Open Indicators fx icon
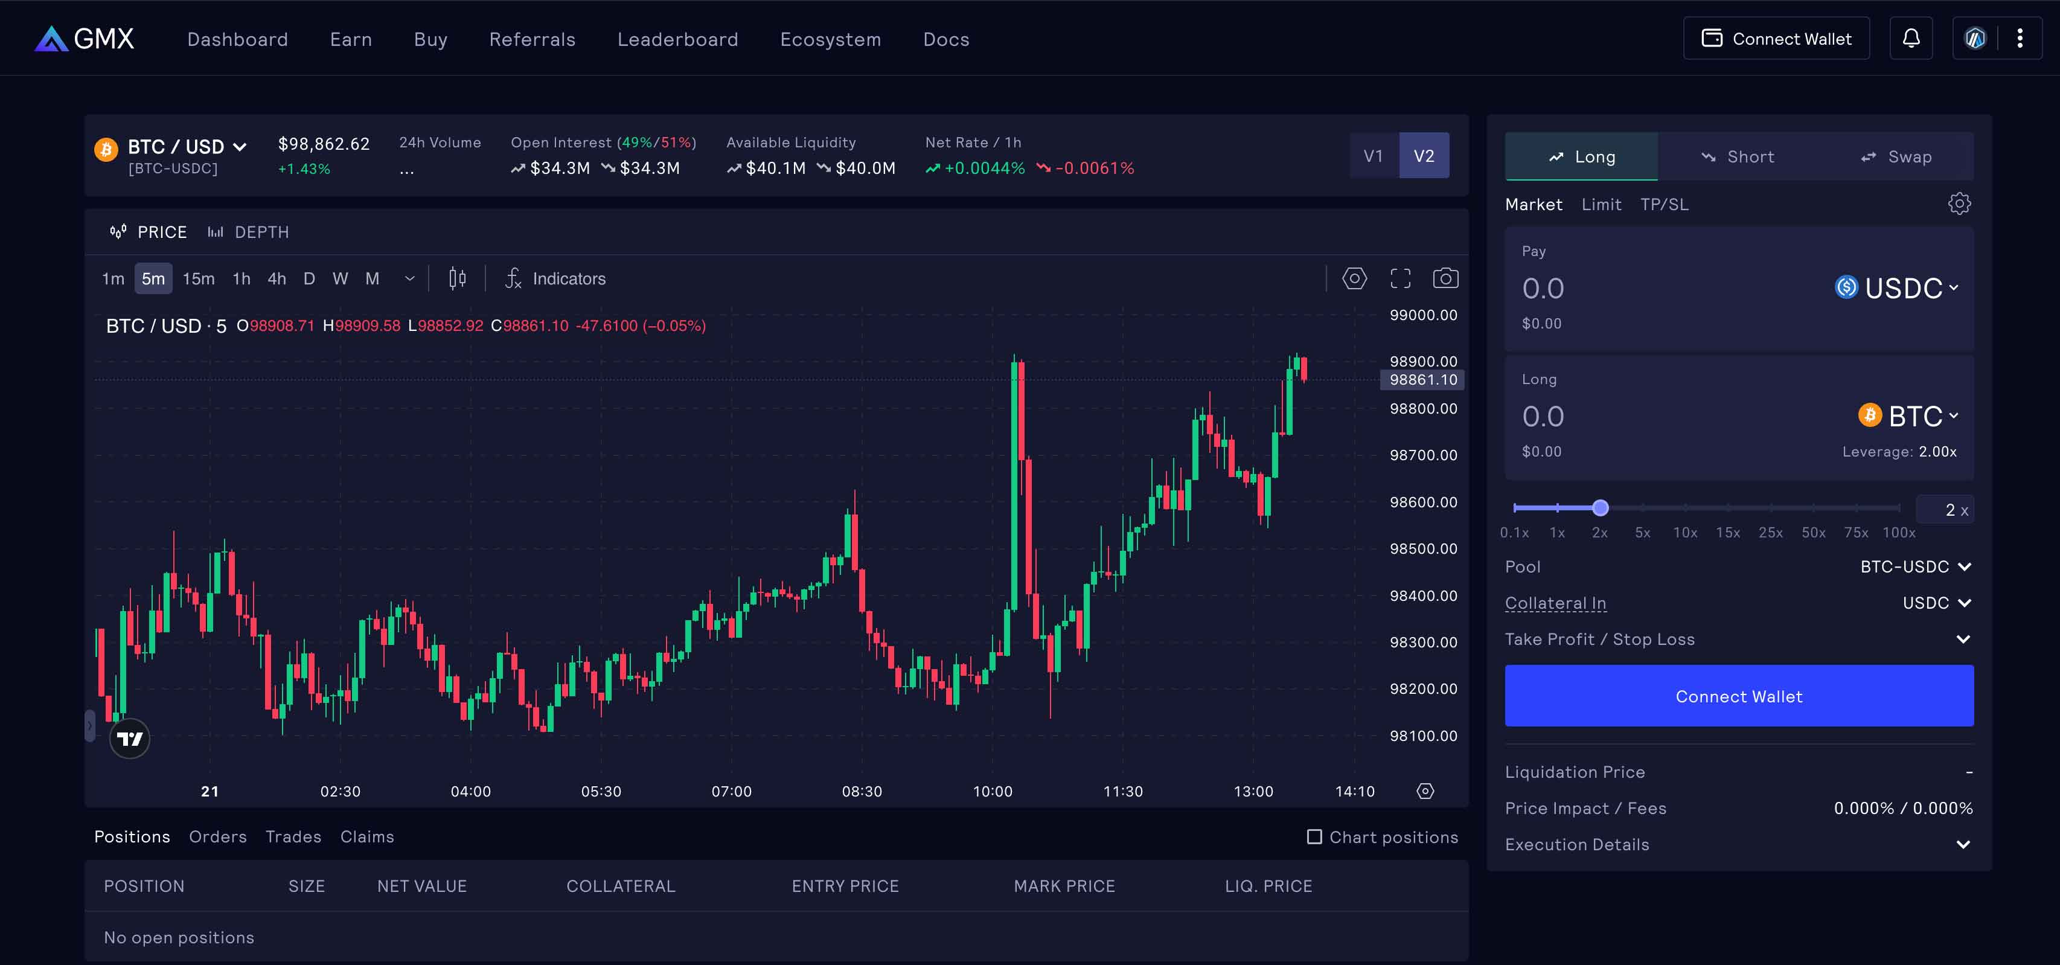The width and height of the screenshot is (2060, 965). tap(513, 278)
